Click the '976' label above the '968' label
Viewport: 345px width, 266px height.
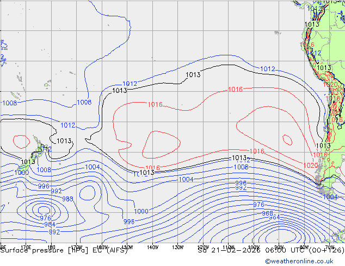258,205
